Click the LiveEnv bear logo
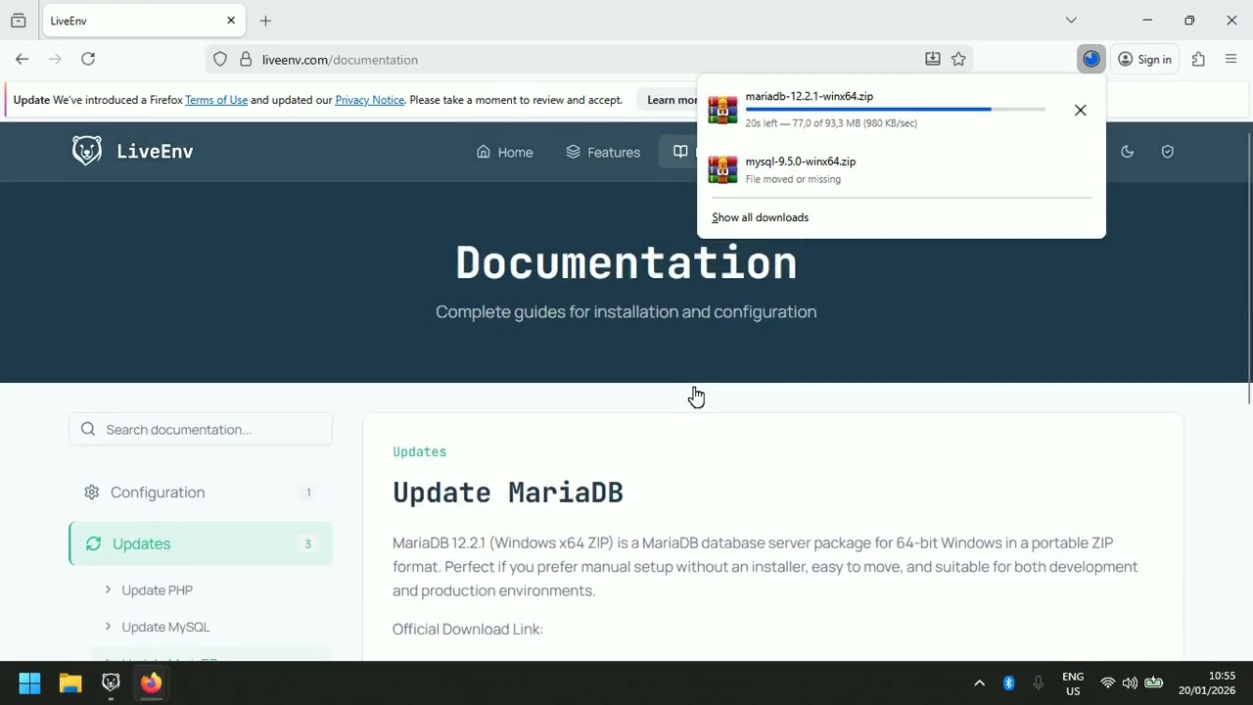 point(86,151)
